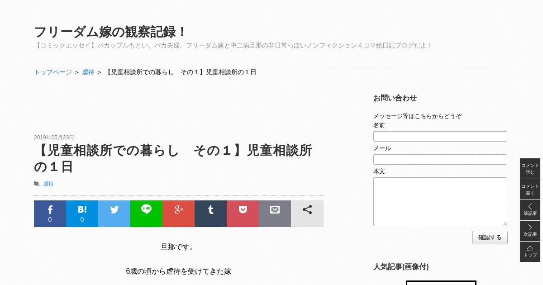Click the text 旦那です。
543x285 pixels.
click(178, 247)
